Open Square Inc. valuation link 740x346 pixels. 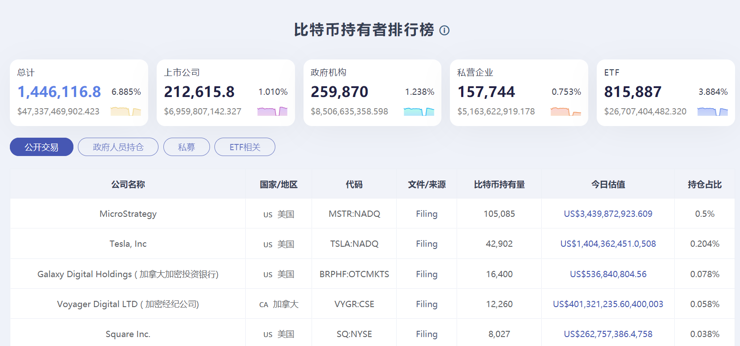tap(608, 334)
